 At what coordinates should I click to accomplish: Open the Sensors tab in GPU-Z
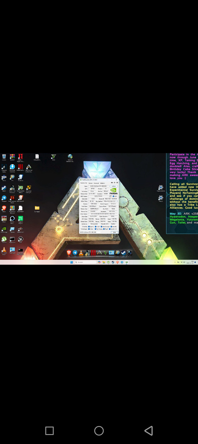coord(90,183)
